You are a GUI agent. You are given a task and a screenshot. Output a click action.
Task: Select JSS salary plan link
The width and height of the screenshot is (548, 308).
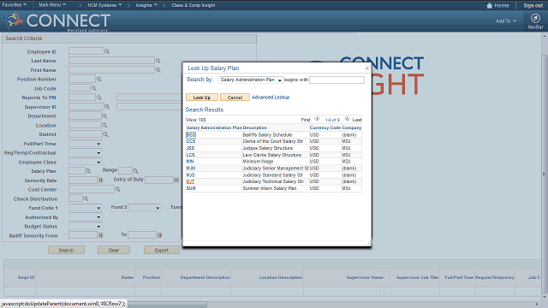pos(190,148)
